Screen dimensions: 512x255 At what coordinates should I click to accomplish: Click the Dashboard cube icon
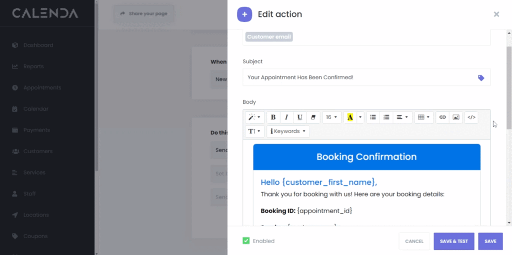[x=14, y=45]
